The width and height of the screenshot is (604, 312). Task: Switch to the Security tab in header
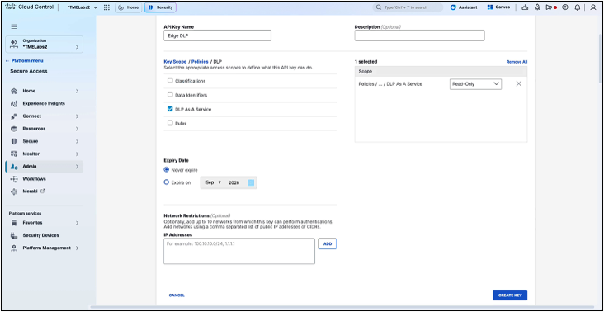click(160, 7)
